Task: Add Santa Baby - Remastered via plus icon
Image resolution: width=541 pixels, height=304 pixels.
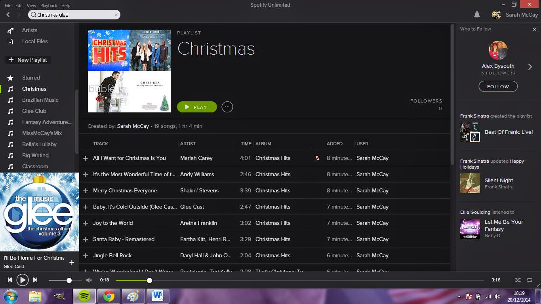Action: [x=85, y=239]
